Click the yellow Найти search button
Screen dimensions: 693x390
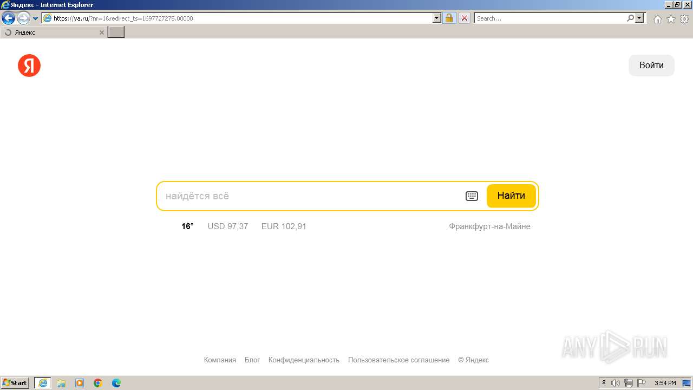point(511,196)
